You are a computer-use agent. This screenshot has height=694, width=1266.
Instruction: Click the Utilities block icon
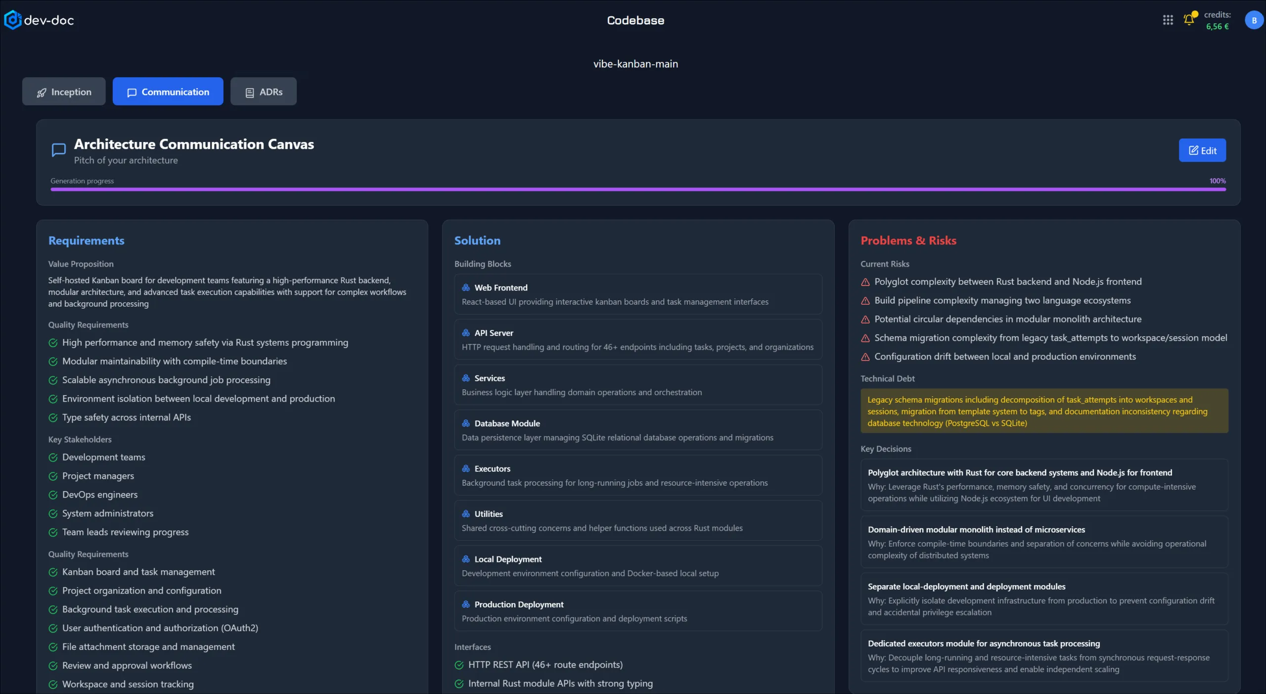click(x=466, y=514)
